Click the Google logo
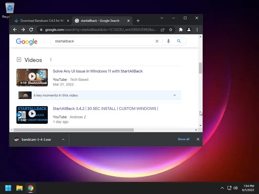The width and height of the screenshot is (259, 194). (27, 42)
